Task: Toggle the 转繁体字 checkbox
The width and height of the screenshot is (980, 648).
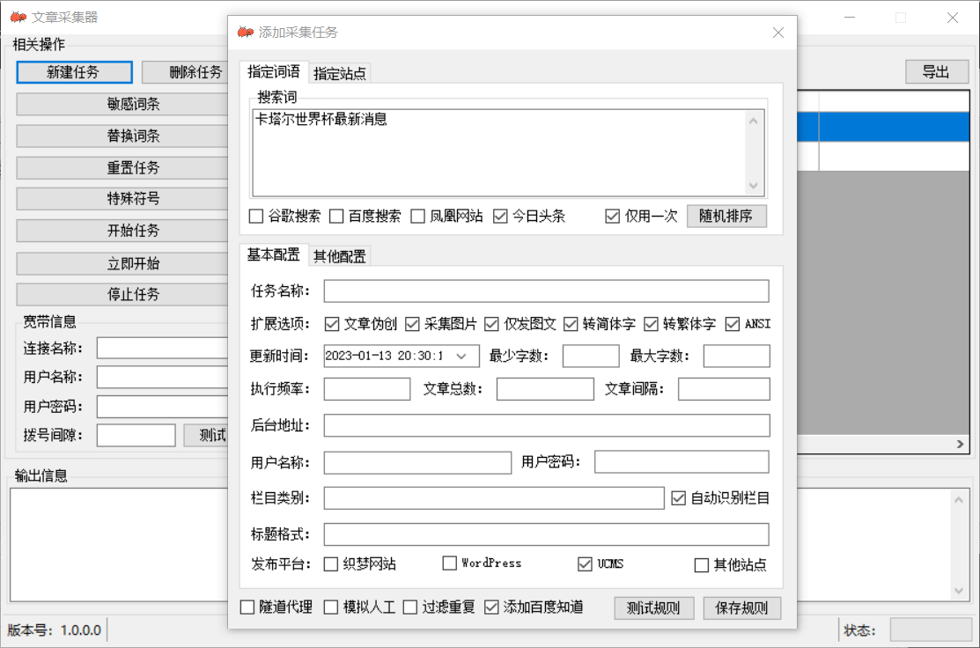Action: (652, 324)
